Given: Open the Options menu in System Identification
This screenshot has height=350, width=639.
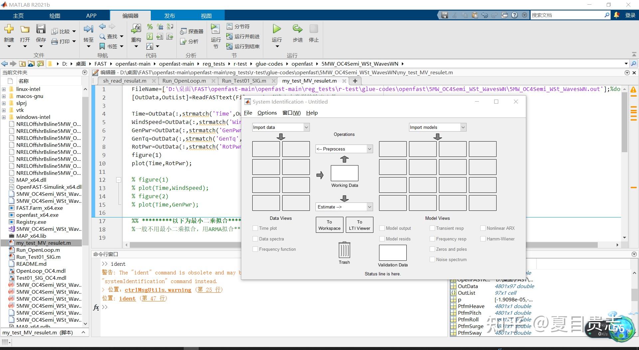Looking at the screenshot, I should [267, 113].
